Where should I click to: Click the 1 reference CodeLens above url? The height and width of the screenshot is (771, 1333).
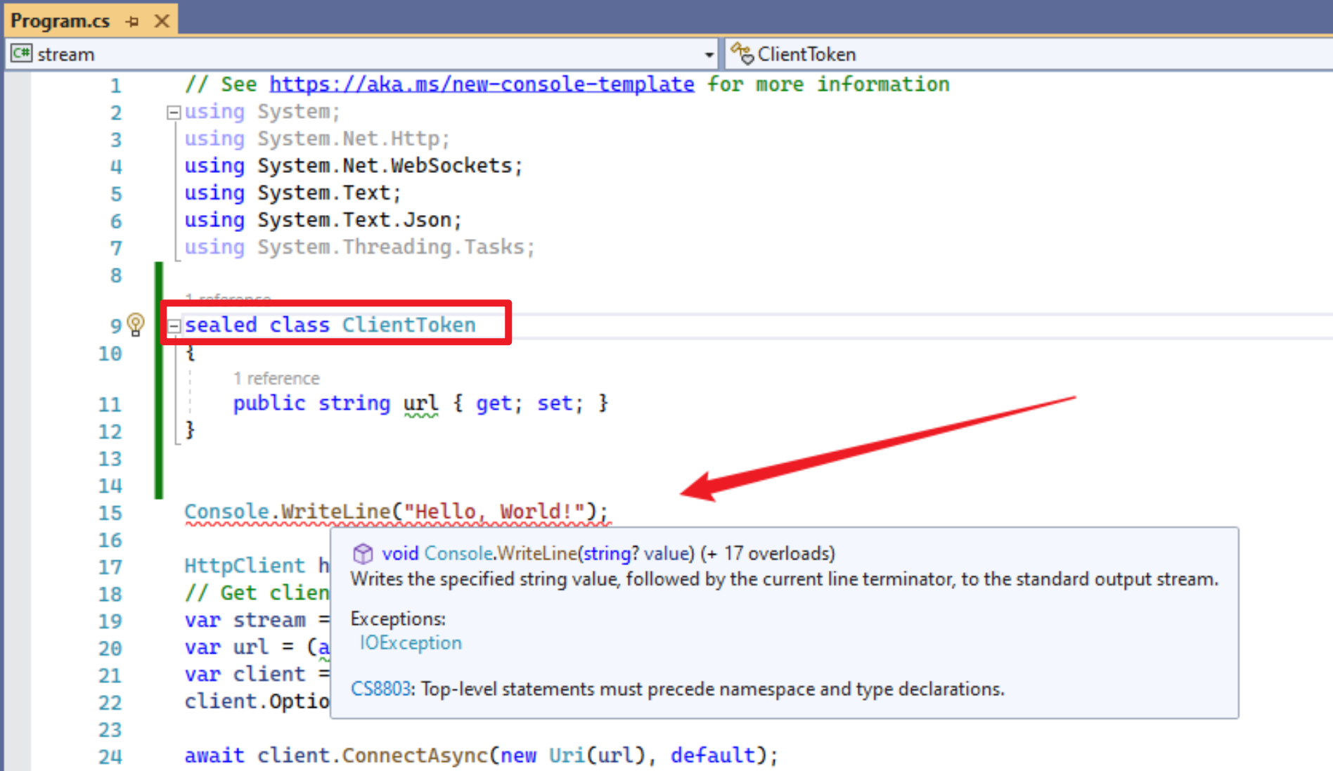(276, 379)
